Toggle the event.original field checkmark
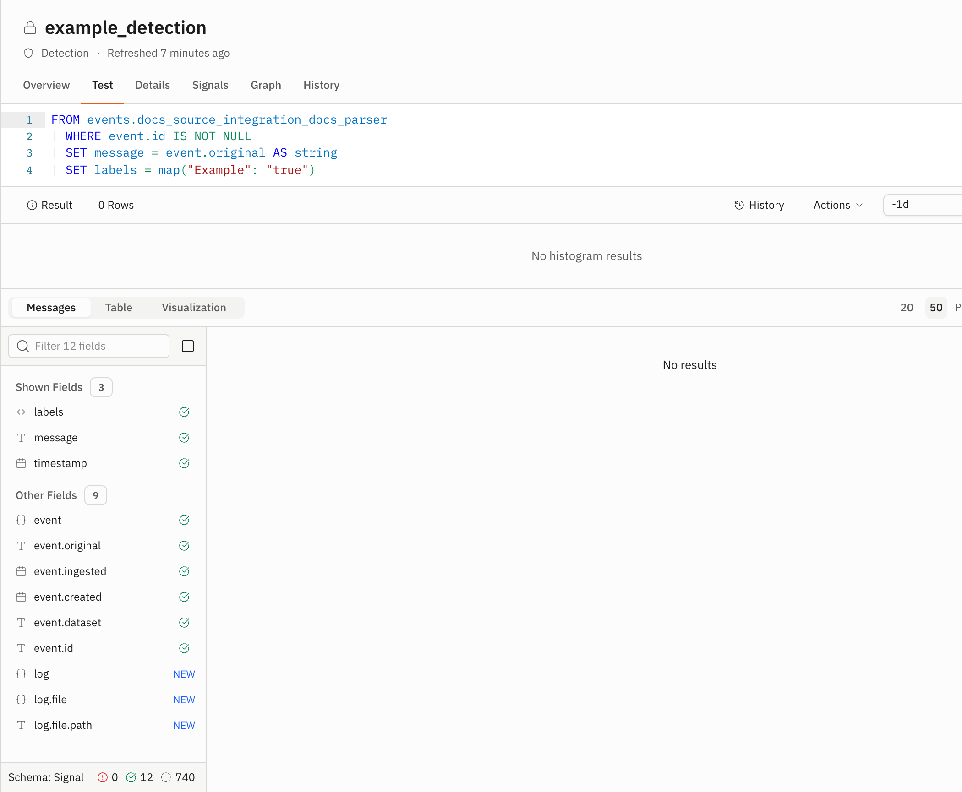 [x=184, y=546]
